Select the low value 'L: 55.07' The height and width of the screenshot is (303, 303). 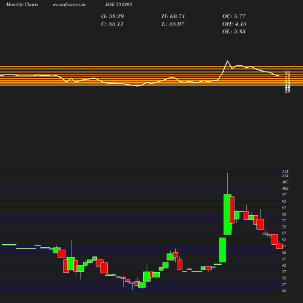tap(173, 24)
